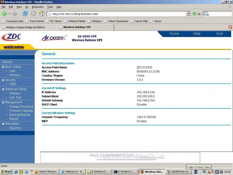Click Exit in the top navigation bar

click(x=220, y=34)
